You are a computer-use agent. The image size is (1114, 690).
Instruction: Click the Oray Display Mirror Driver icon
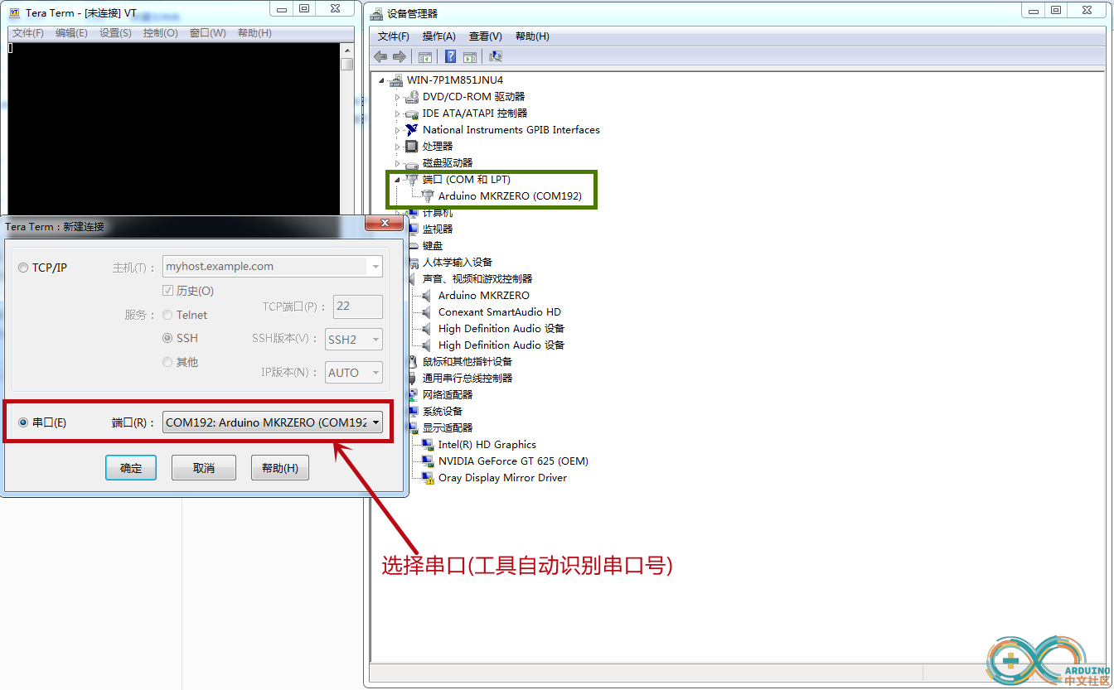[x=428, y=478]
